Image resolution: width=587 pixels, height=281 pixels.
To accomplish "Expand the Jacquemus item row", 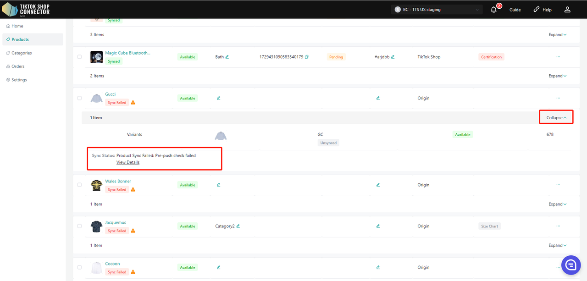I will [x=558, y=246].
